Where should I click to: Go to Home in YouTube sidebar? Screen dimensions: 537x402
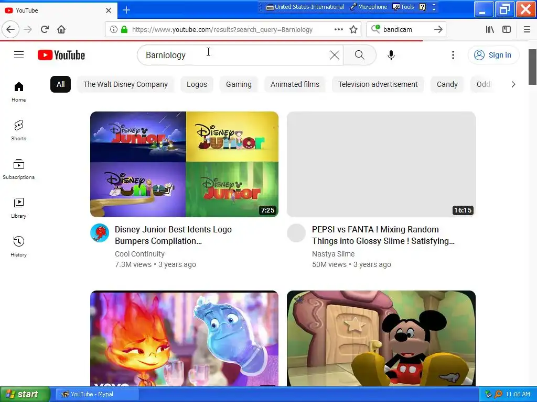[18, 92]
